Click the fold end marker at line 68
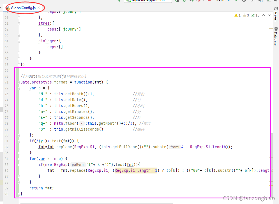Image resolution: width=279 pixels, height=204 pixels. click(19, 64)
